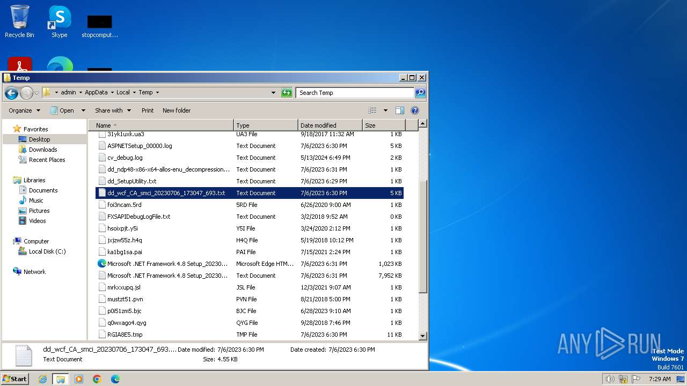687x386 pixels.
Task: Click the admin breadcrumb in address bar
Action: point(68,92)
